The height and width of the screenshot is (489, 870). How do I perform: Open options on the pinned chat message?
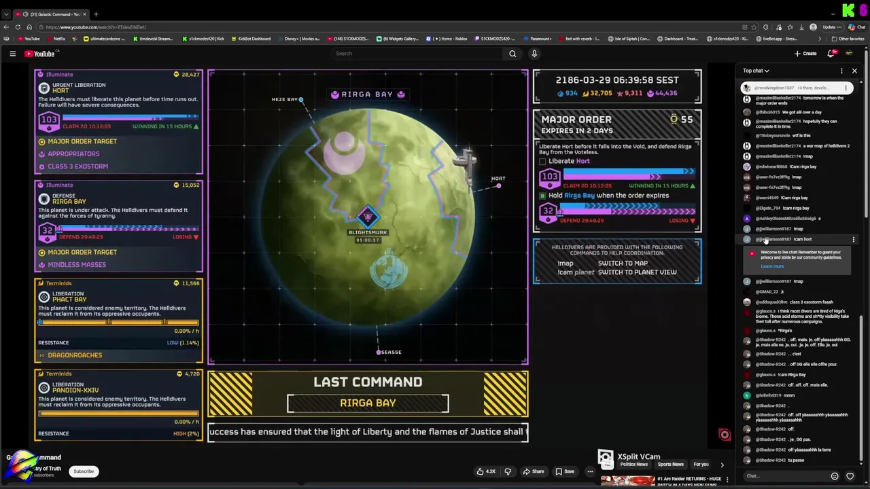(846, 88)
